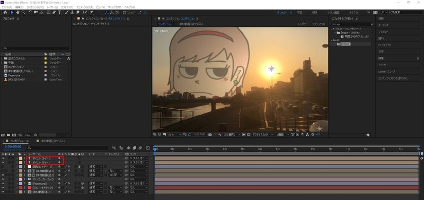Hide the Pepper.png layer
Image resolution: width=424 pixels, height=200 pixels.
(3, 184)
